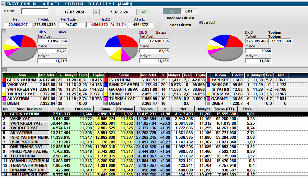Viewport: 308px width, 178px height.
Task: Click Toplam T.Adet value 326.391.400
Action: pyautogui.click(x=257, y=41)
